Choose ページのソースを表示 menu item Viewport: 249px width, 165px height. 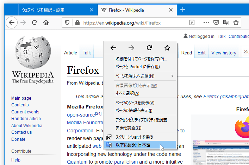(x=140, y=103)
